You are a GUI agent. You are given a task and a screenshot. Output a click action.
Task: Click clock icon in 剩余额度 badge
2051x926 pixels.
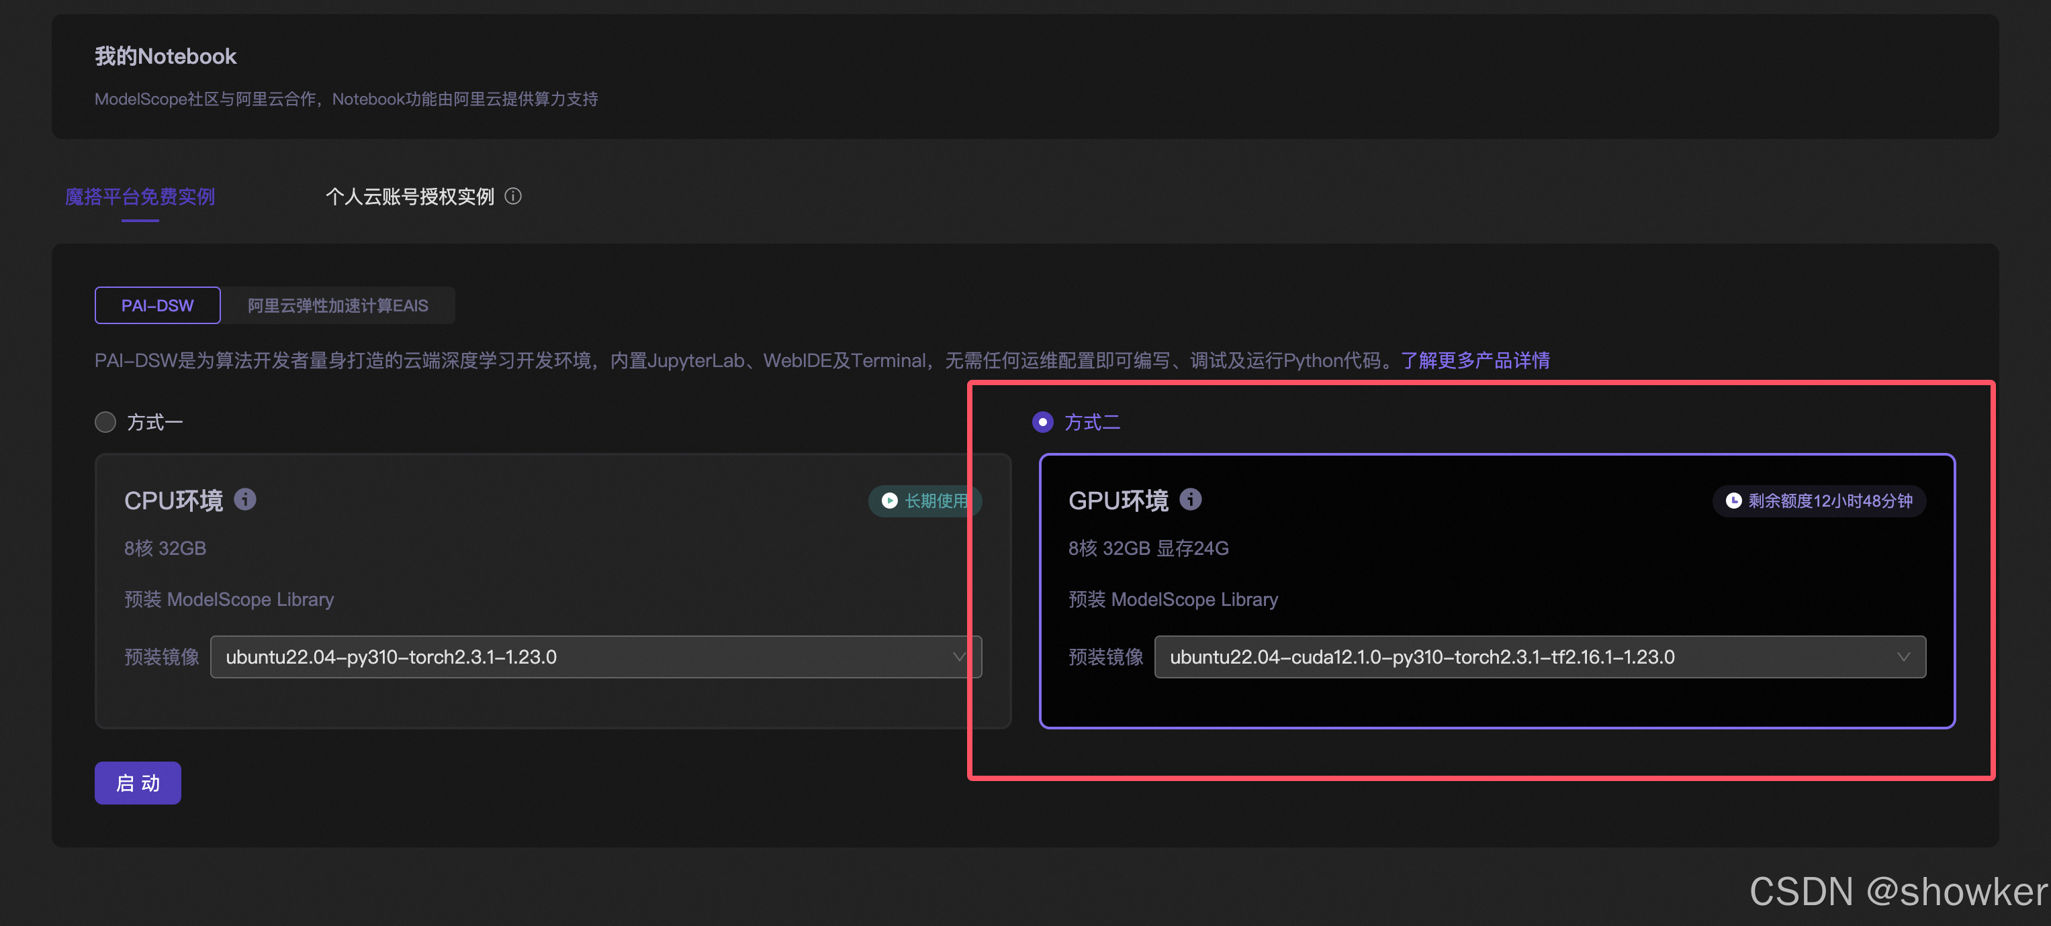tap(1733, 501)
